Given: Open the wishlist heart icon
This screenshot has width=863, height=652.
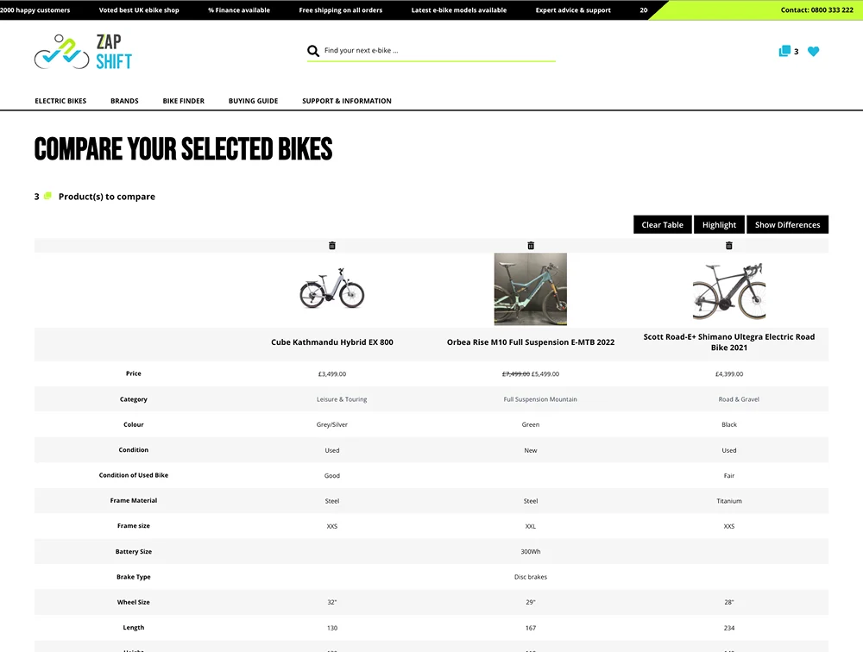Looking at the screenshot, I should 812,51.
